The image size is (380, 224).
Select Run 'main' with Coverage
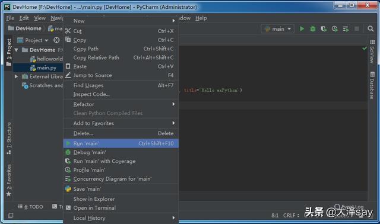(x=121, y=161)
